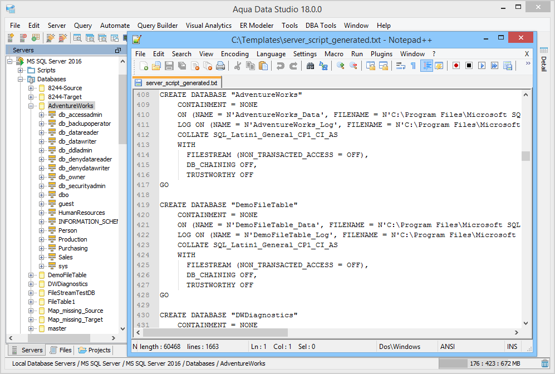The image size is (555, 374).
Task: Click the Notepad++ horizontal scrollbar thumb
Action: pos(215,333)
